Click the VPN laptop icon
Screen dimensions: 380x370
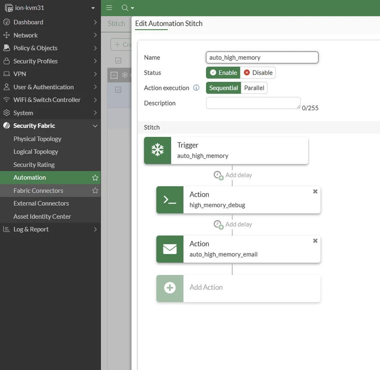click(7, 74)
